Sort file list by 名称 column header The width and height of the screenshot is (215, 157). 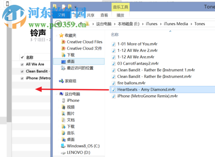pos(115,35)
